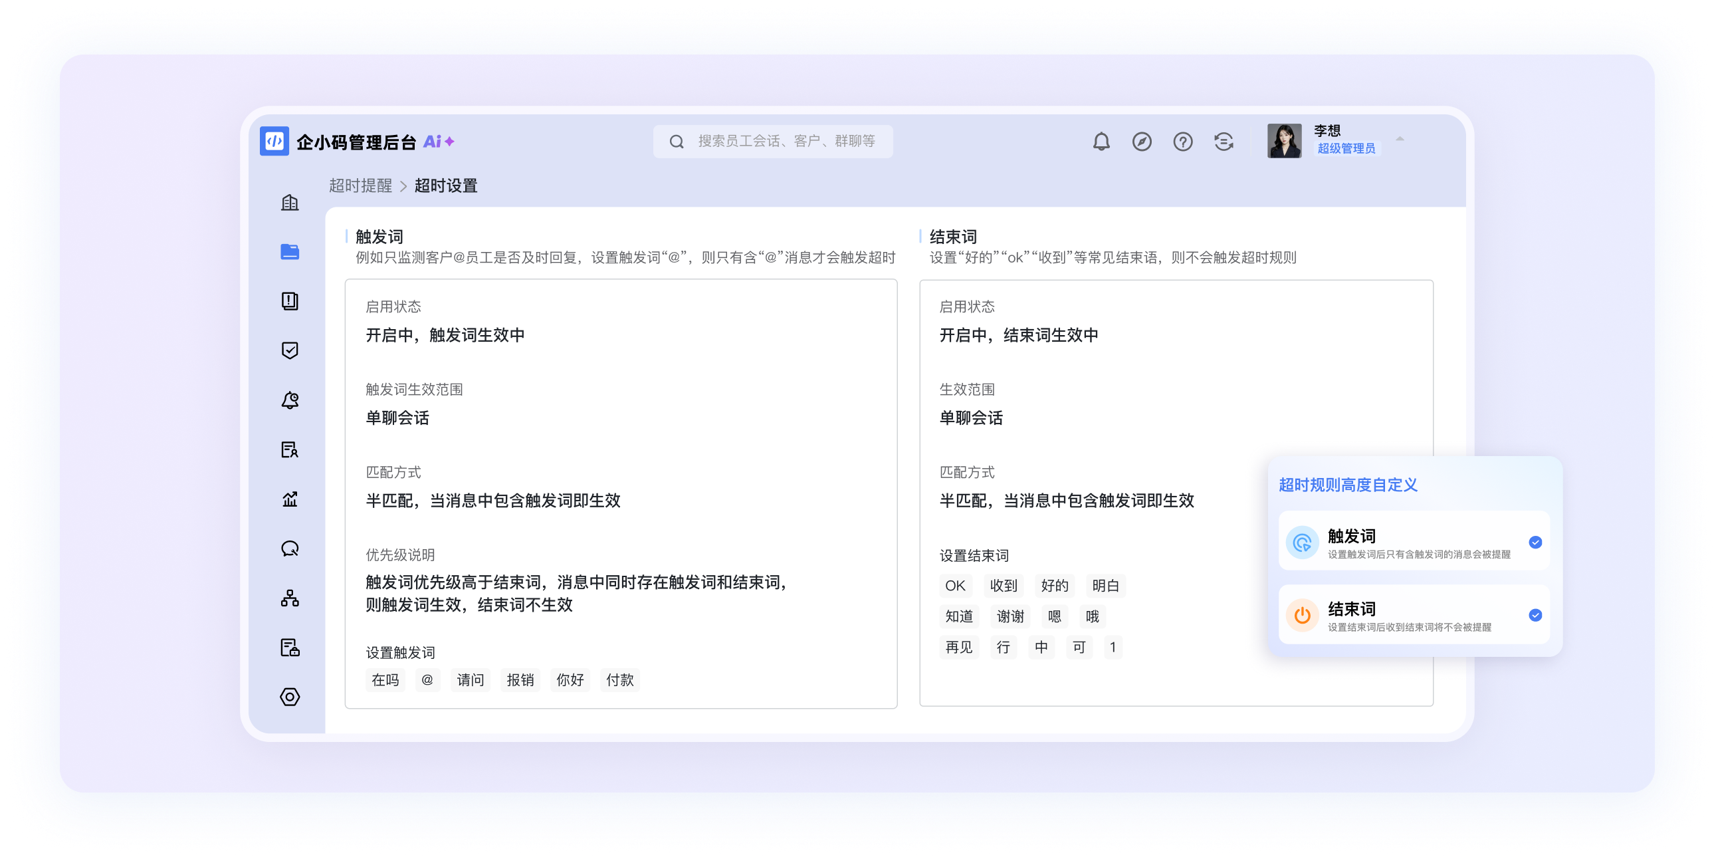Open the chart statistics sidebar icon

point(290,499)
